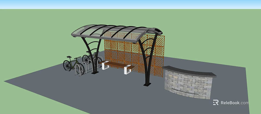Select the curved stone wall
The height and width of the screenshot is (114, 261).
coord(189,83)
